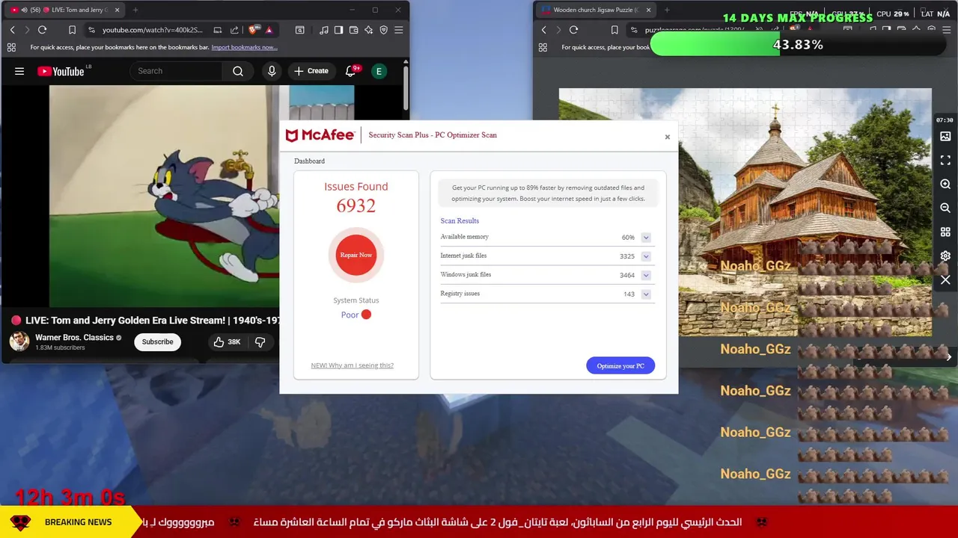
Task: Open new tab in YouTube window
Action: pyautogui.click(x=135, y=10)
